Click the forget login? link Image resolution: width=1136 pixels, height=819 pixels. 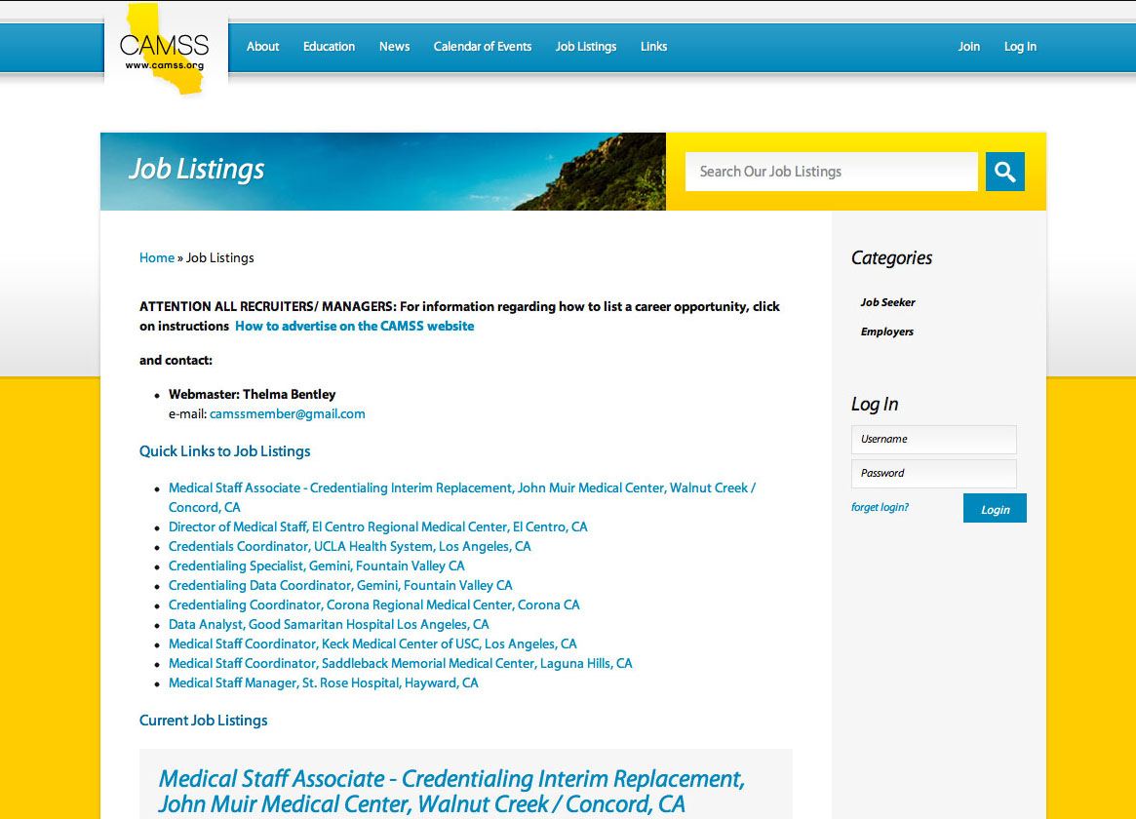tap(880, 508)
